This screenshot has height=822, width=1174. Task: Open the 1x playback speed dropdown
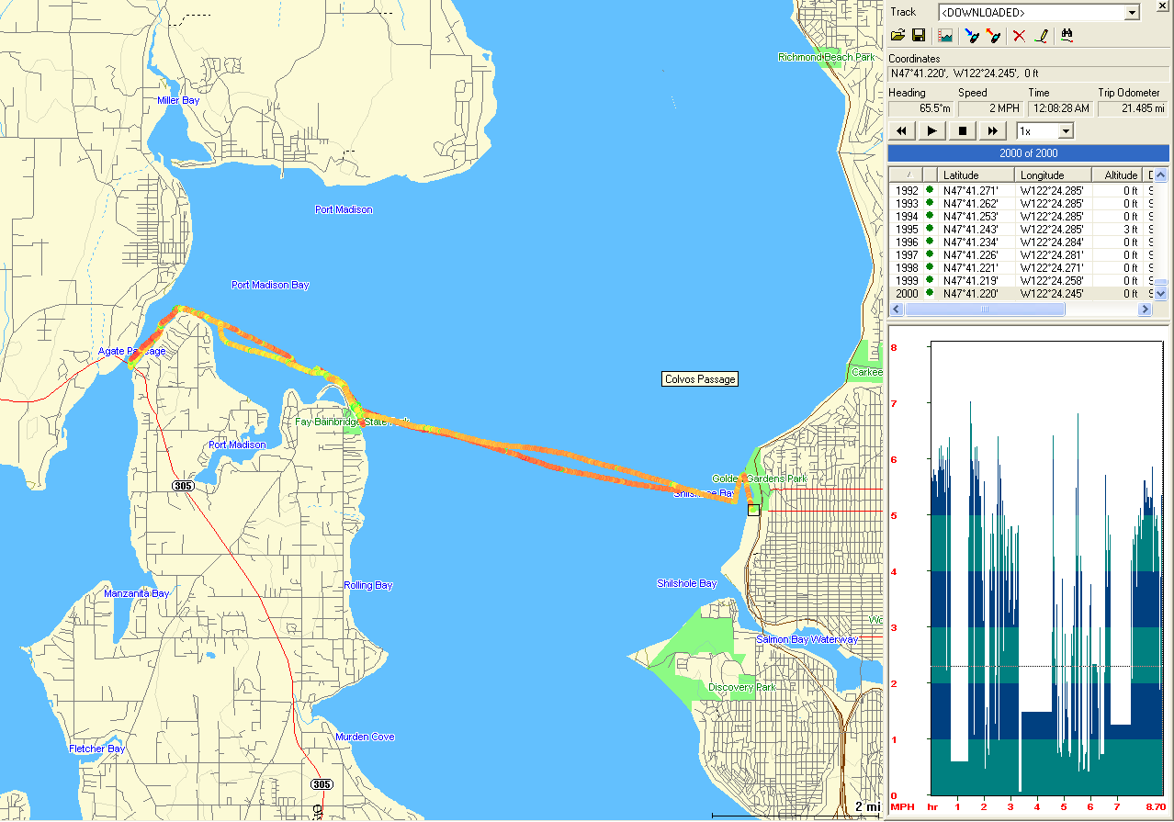point(1064,131)
